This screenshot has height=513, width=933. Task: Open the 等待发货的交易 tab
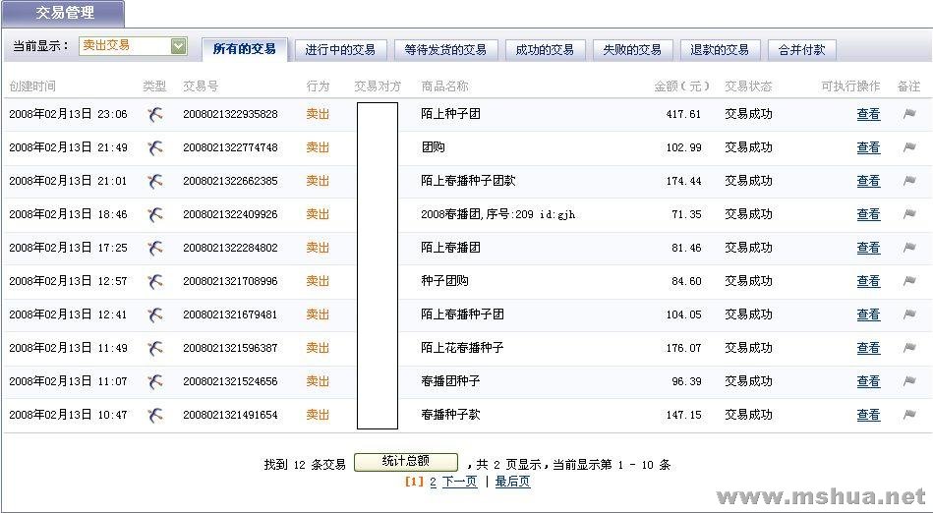point(445,49)
